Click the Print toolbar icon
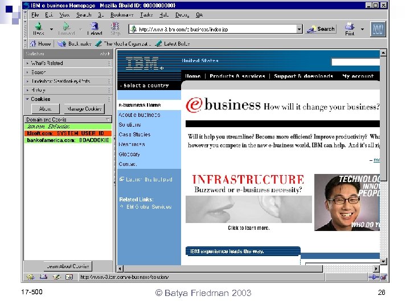Image resolution: width=410 pixels, height=308 pixels. point(350,29)
